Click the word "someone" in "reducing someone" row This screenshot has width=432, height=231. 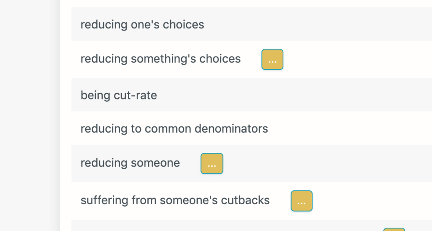(x=155, y=163)
